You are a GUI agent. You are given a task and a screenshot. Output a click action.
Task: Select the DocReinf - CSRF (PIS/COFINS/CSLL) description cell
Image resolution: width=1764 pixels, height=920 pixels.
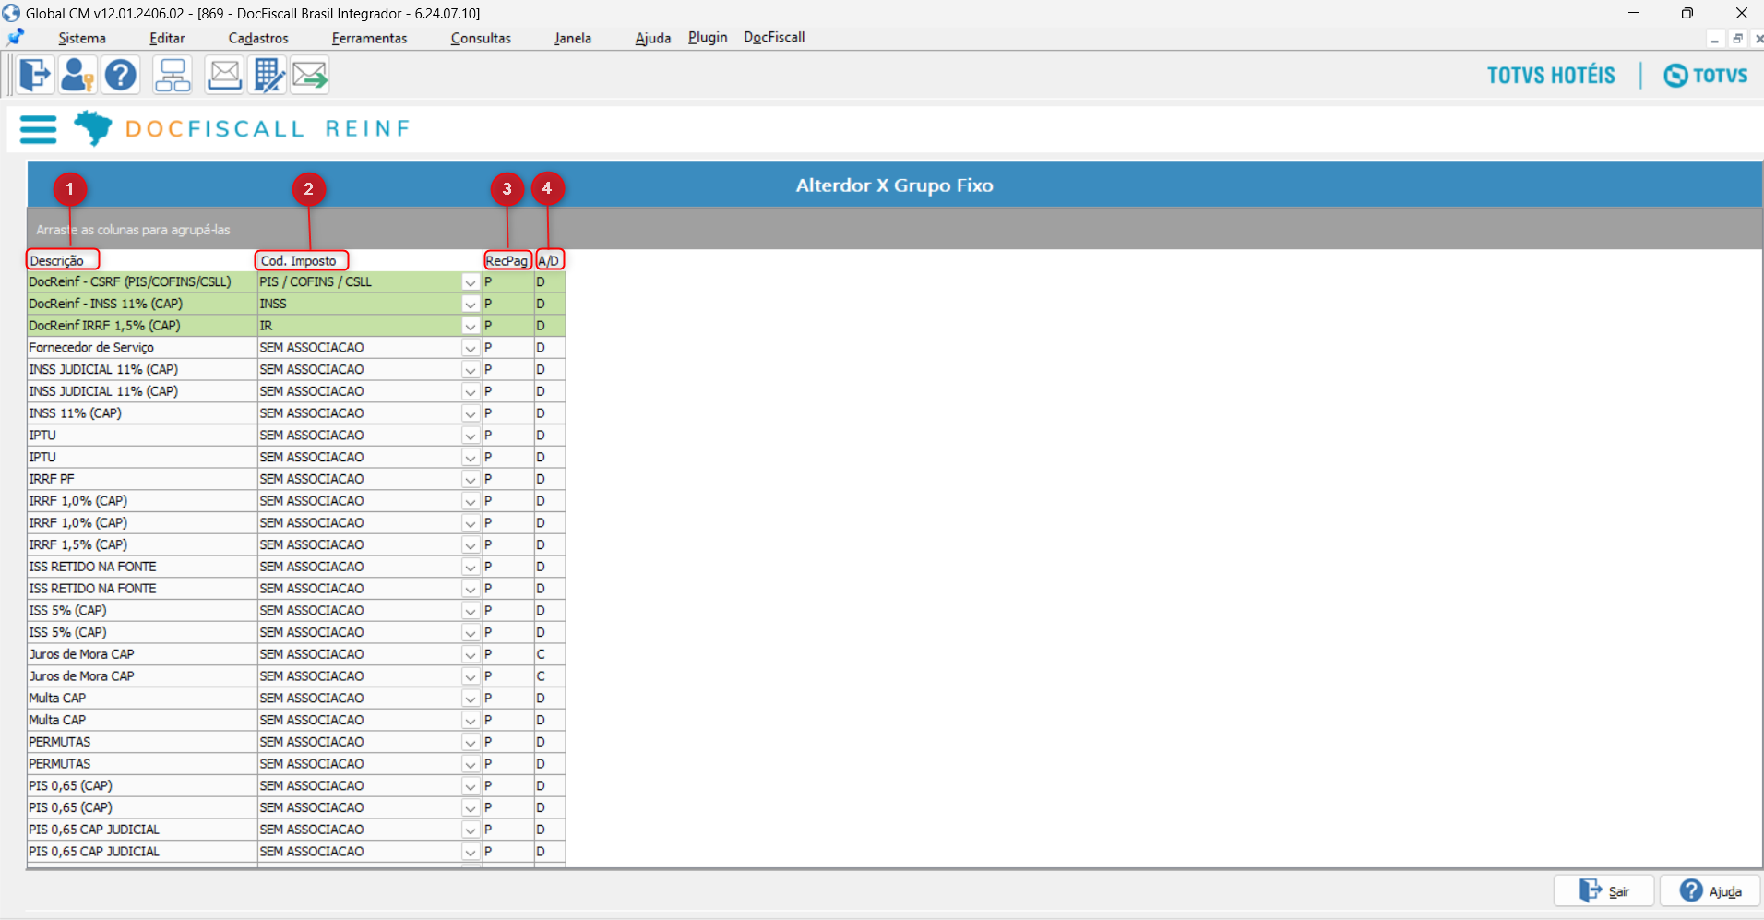[142, 282]
